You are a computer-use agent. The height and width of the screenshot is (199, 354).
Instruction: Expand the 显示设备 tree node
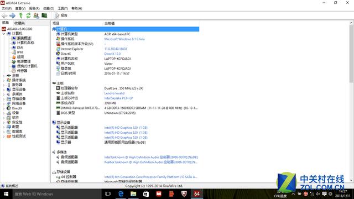pos(4,90)
